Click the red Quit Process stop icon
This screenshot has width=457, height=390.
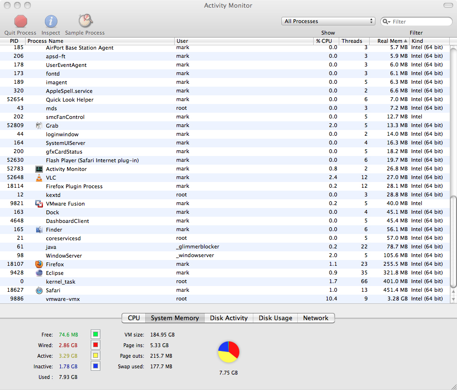tap(21, 21)
